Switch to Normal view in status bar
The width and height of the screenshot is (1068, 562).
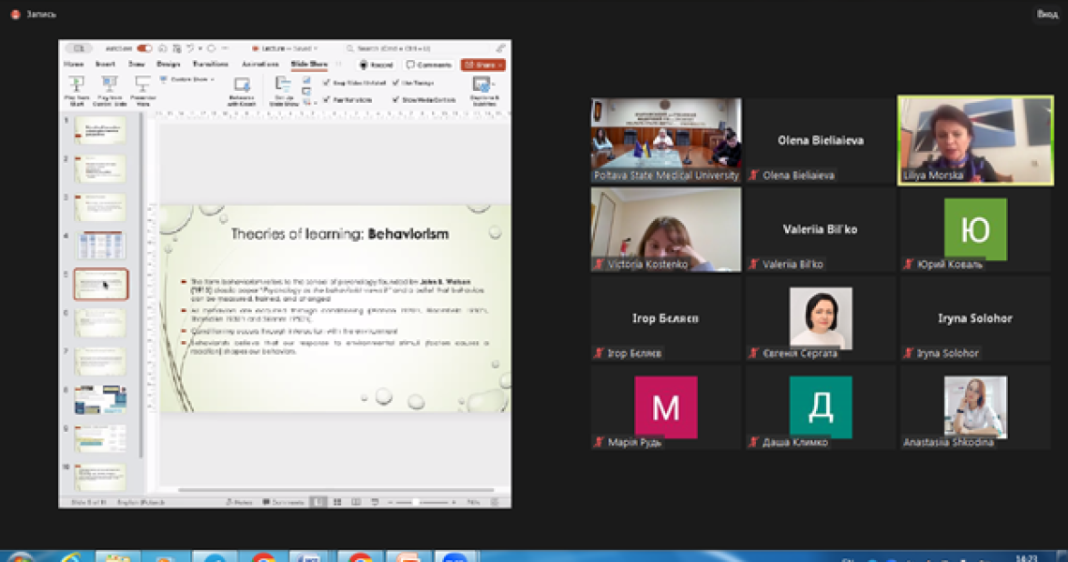tap(319, 502)
